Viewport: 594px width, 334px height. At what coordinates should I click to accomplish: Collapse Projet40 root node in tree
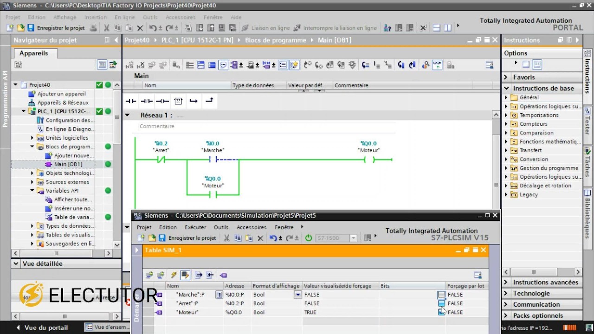coord(15,85)
